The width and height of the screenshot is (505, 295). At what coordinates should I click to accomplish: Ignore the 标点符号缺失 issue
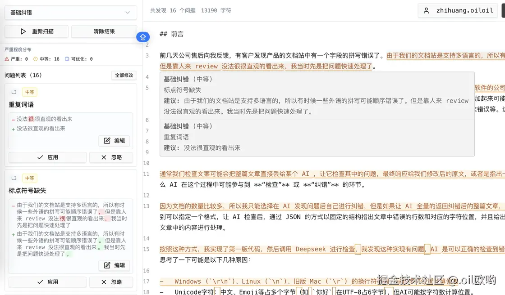tap(111, 282)
